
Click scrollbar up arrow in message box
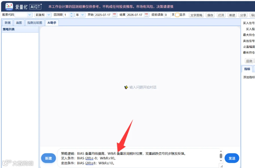221,151
